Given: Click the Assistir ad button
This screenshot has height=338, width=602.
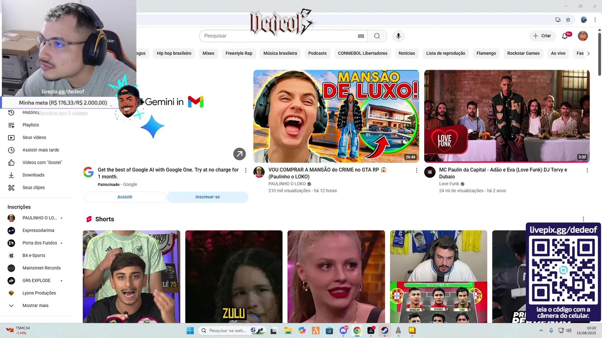Looking at the screenshot, I should coord(125,197).
